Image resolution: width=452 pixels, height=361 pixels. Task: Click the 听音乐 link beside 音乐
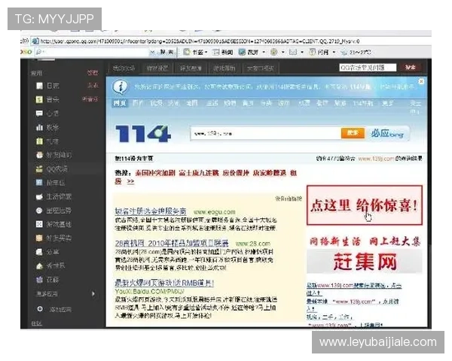point(90,99)
